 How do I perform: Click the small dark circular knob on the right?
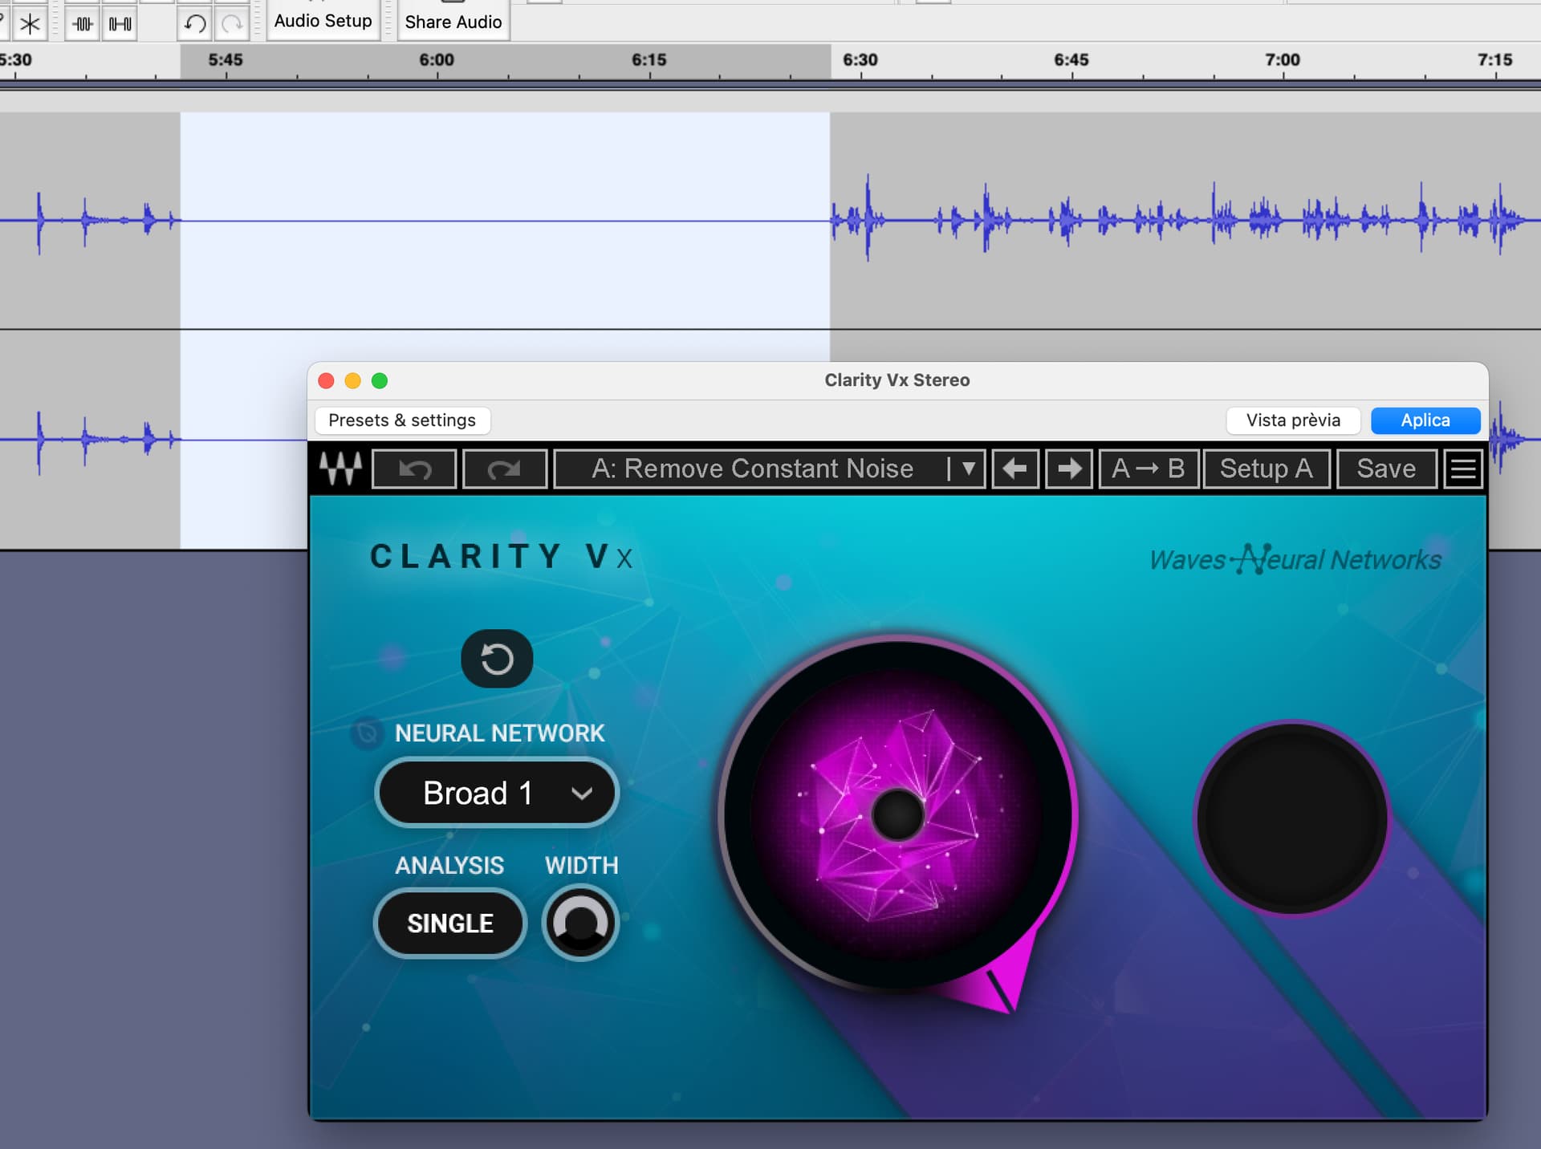(1291, 818)
